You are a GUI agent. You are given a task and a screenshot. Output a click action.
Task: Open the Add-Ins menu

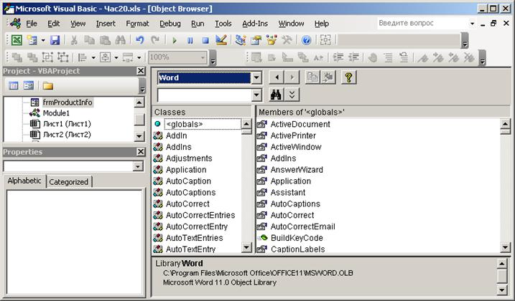tap(255, 24)
